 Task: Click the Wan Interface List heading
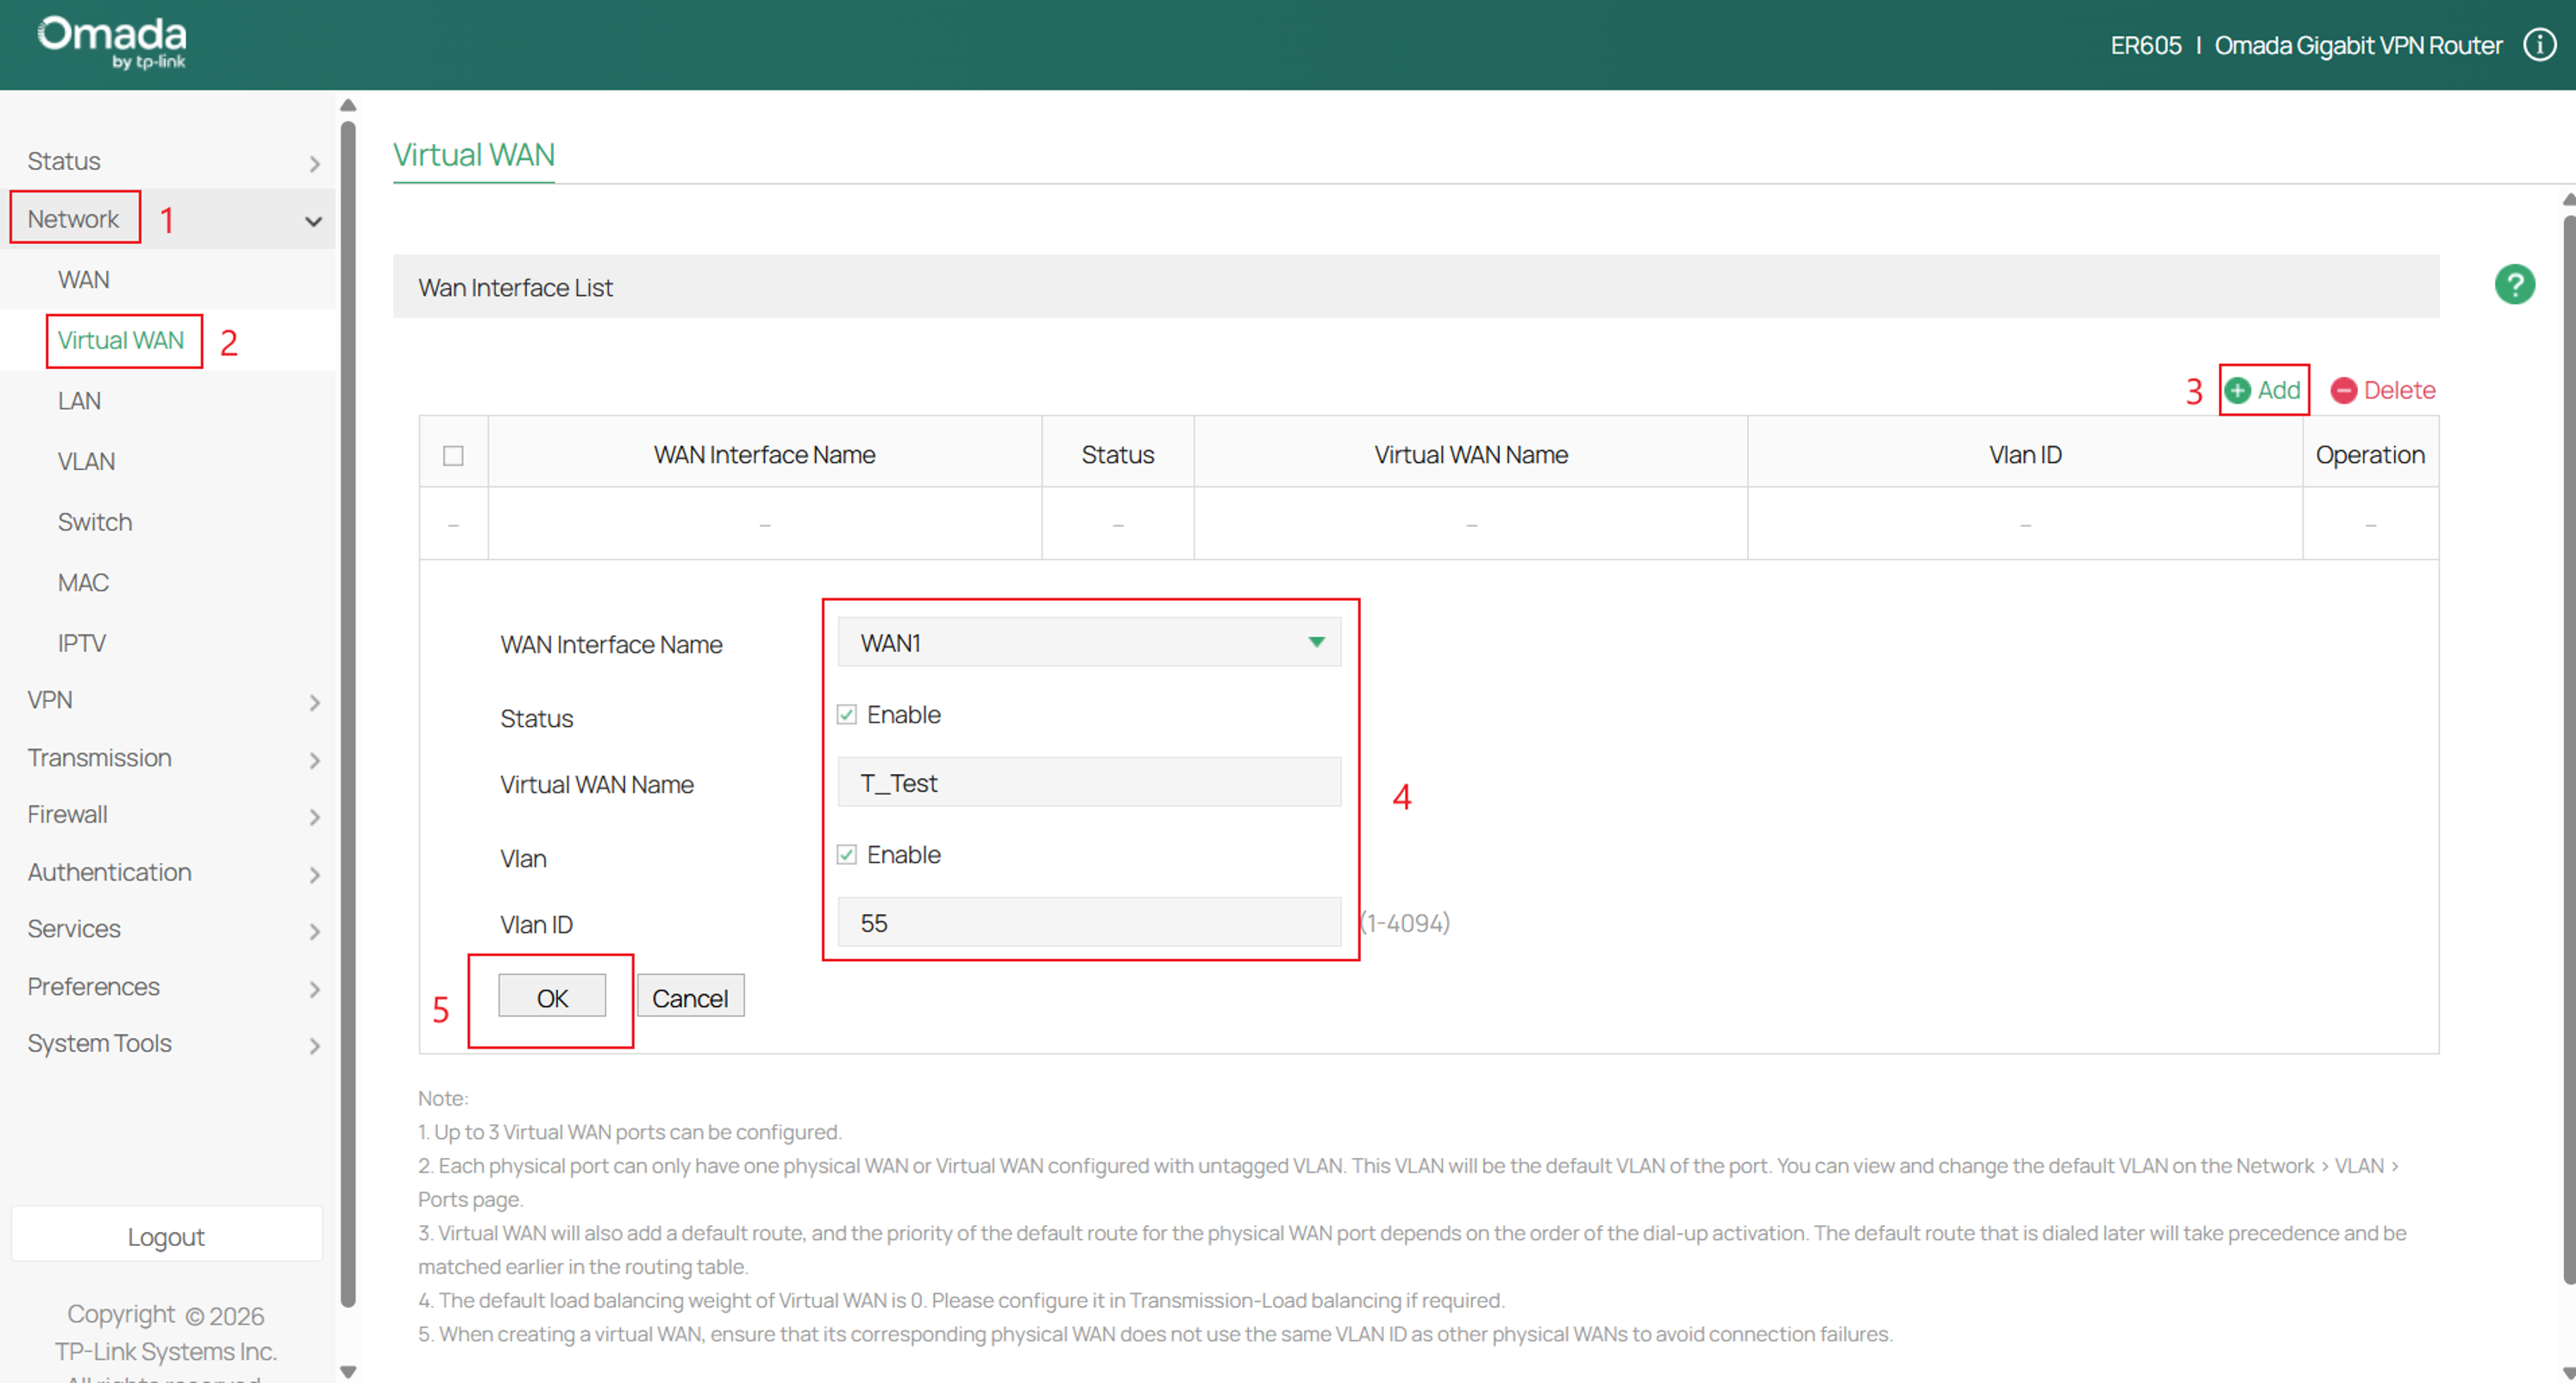tap(515, 288)
